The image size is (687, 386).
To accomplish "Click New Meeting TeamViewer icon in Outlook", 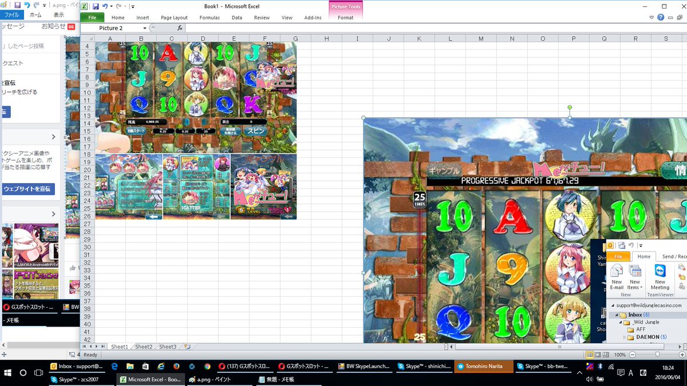I will pos(660,277).
